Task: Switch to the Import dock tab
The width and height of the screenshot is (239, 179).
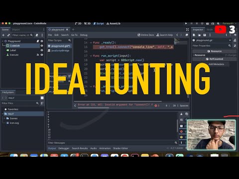Action: [16, 30]
